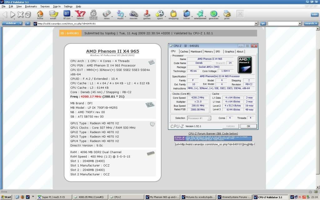The width and height of the screenshot is (320, 200).
Task: Open the email toolbar icon
Action: 53,15
